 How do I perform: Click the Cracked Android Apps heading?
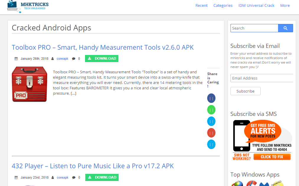coord(51,28)
